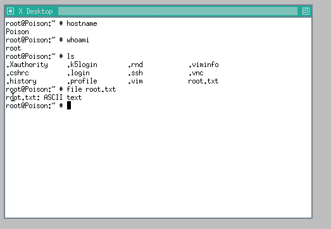Image resolution: width=331 pixels, height=229 pixels.
Task: Click the .rnd file name
Action: point(135,65)
